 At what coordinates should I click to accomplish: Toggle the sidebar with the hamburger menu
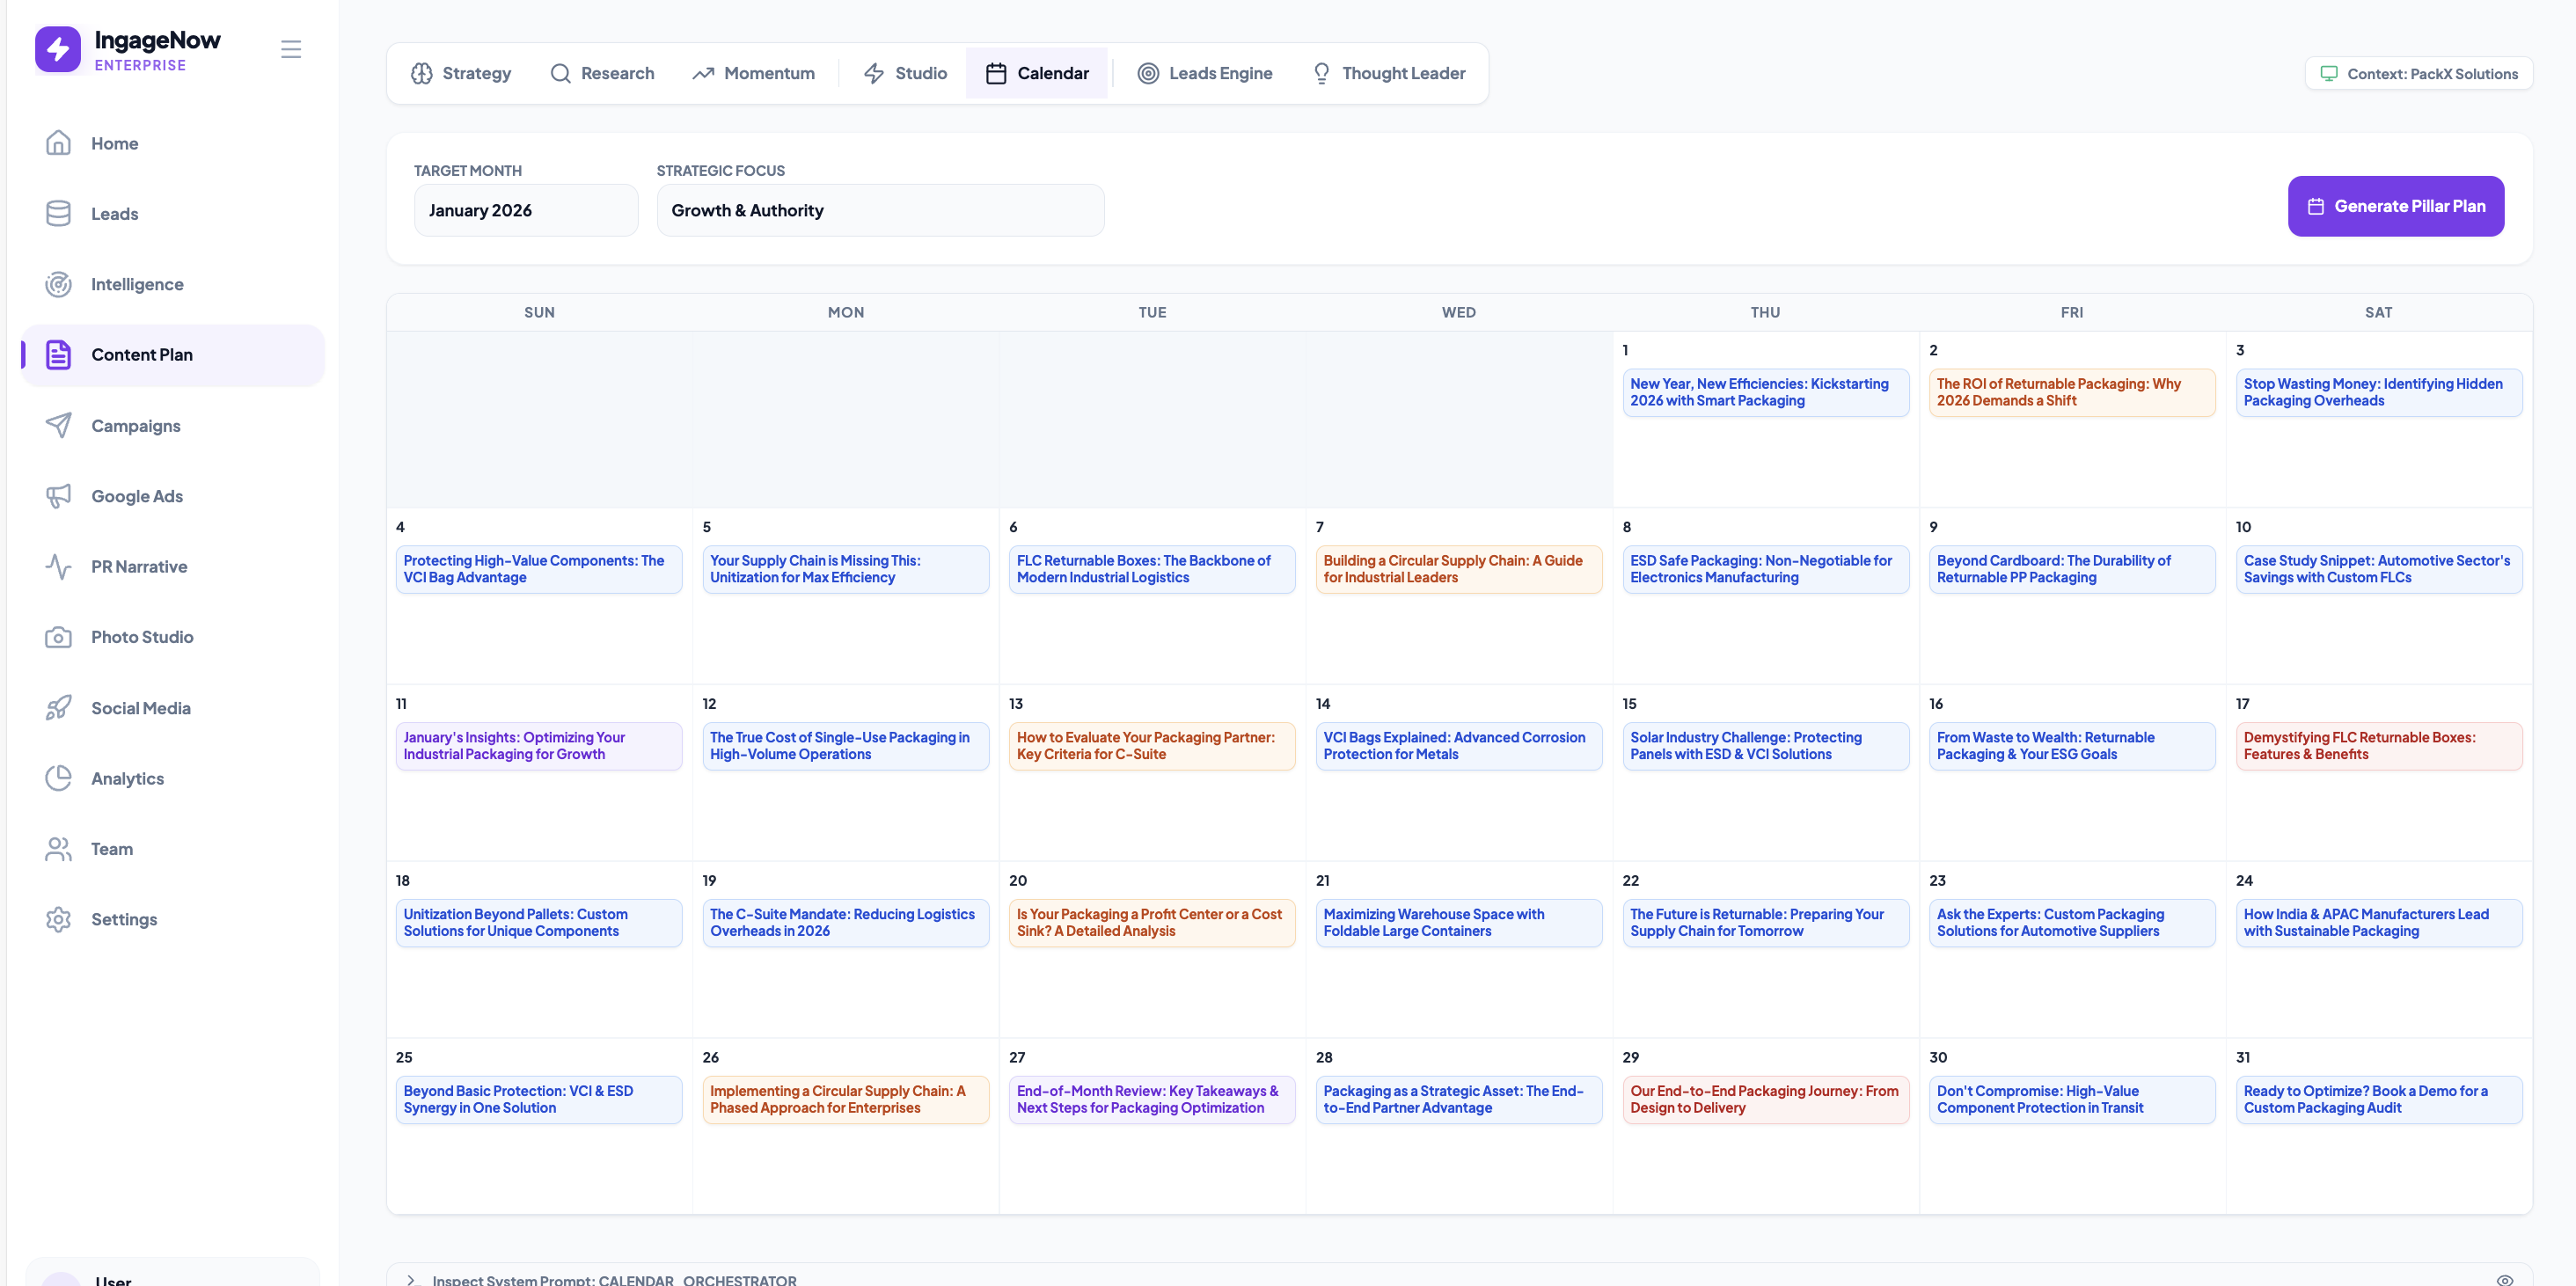point(291,48)
